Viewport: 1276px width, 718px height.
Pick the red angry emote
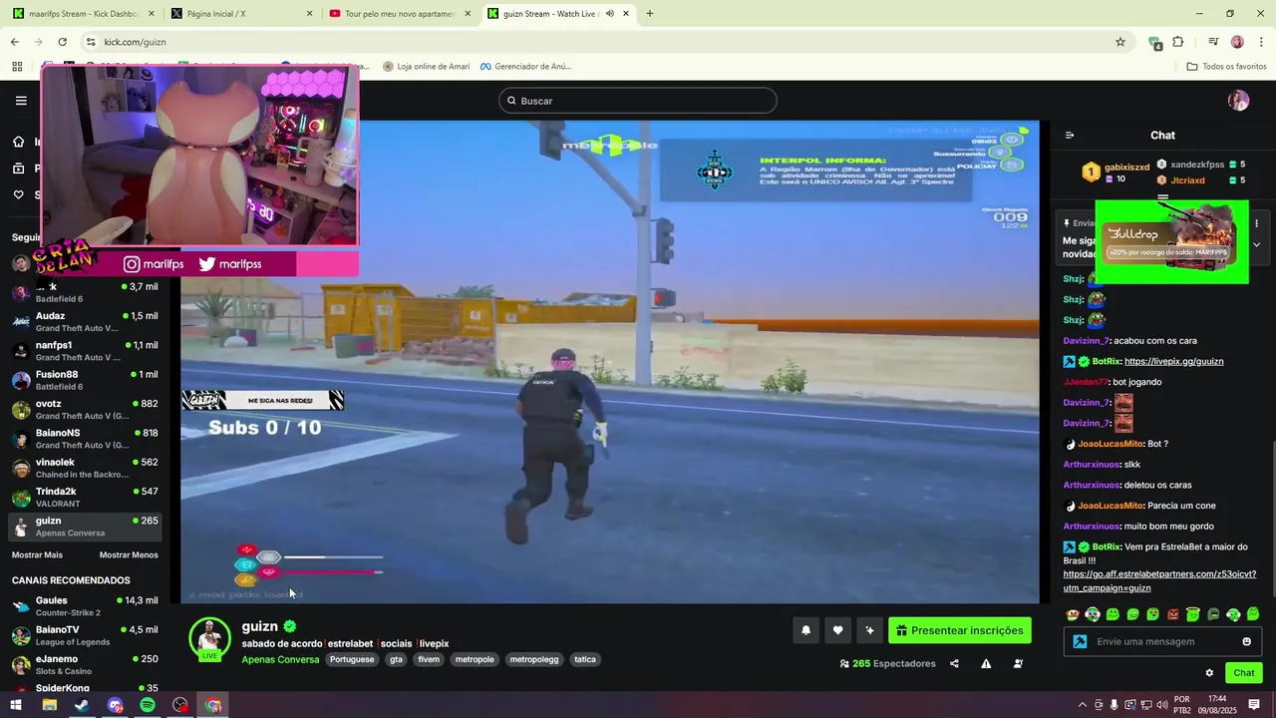[1173, 614]
